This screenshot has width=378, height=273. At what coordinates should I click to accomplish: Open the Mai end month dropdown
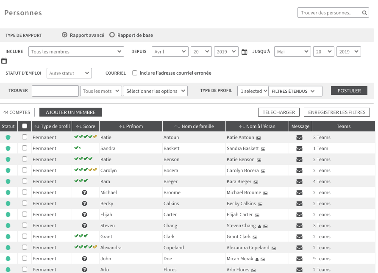[292, 52]
